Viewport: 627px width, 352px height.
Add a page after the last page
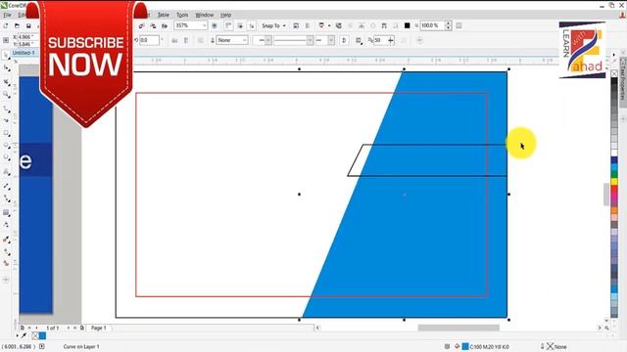[x=82, y=328]
